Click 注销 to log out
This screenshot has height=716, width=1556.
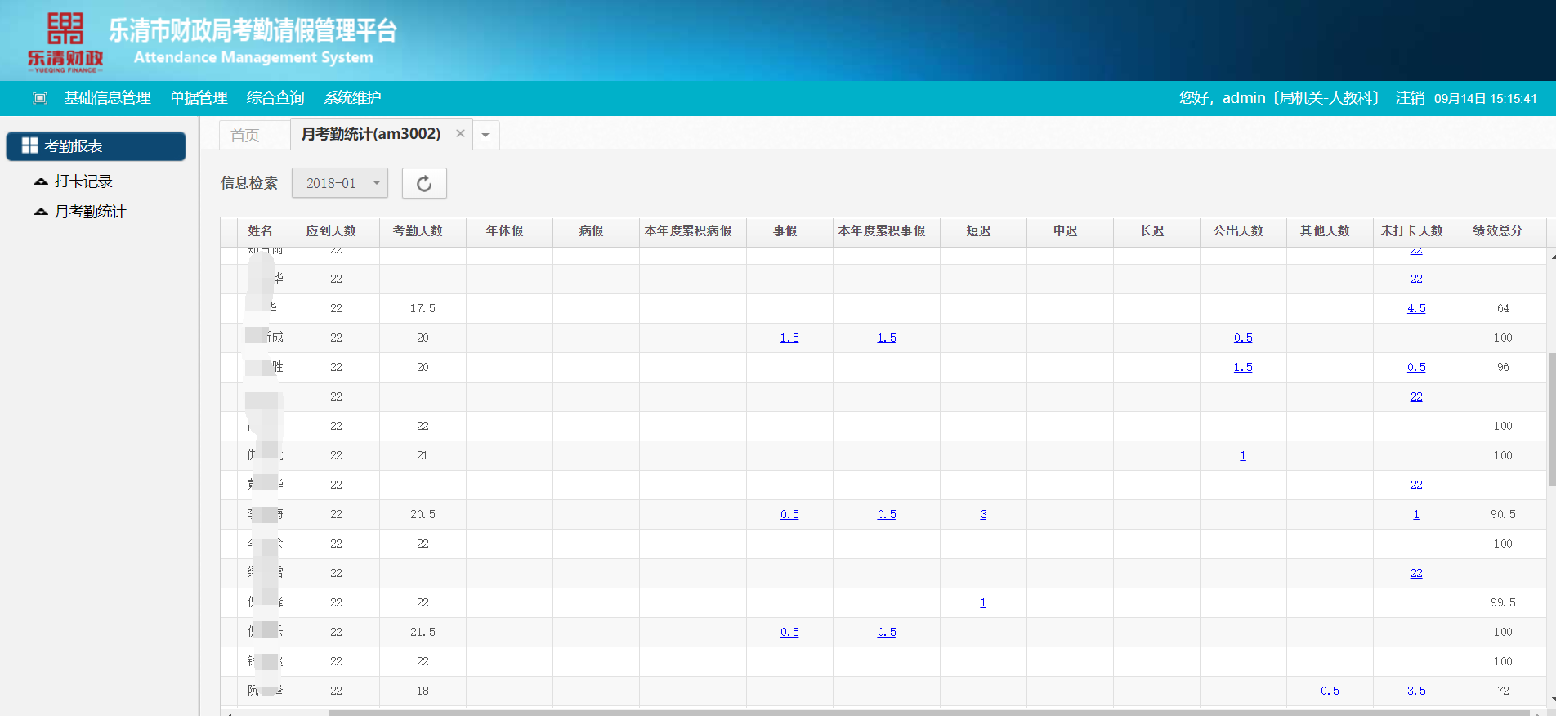[x=1410, y=98]
